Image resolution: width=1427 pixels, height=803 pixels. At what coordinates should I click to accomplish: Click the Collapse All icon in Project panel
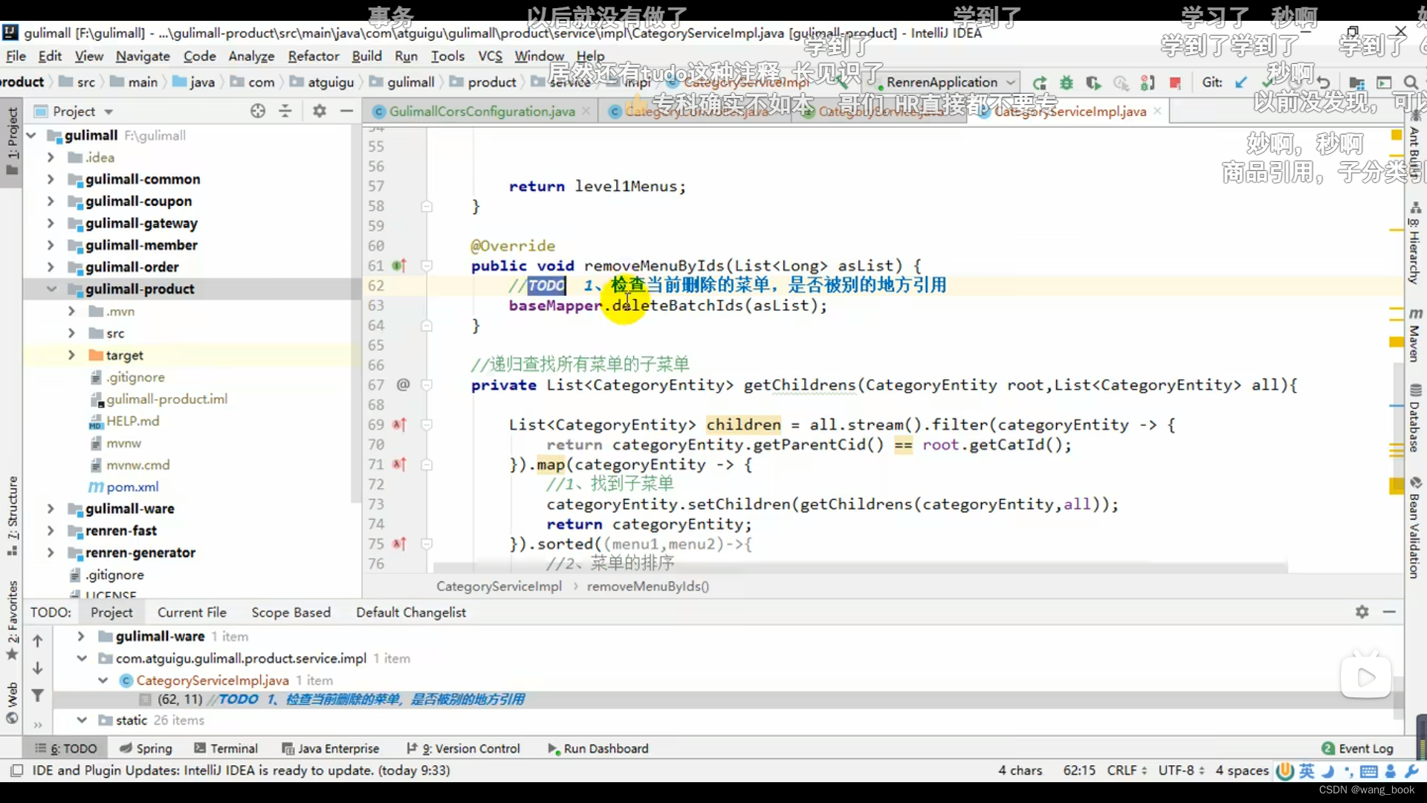[285, 111]
